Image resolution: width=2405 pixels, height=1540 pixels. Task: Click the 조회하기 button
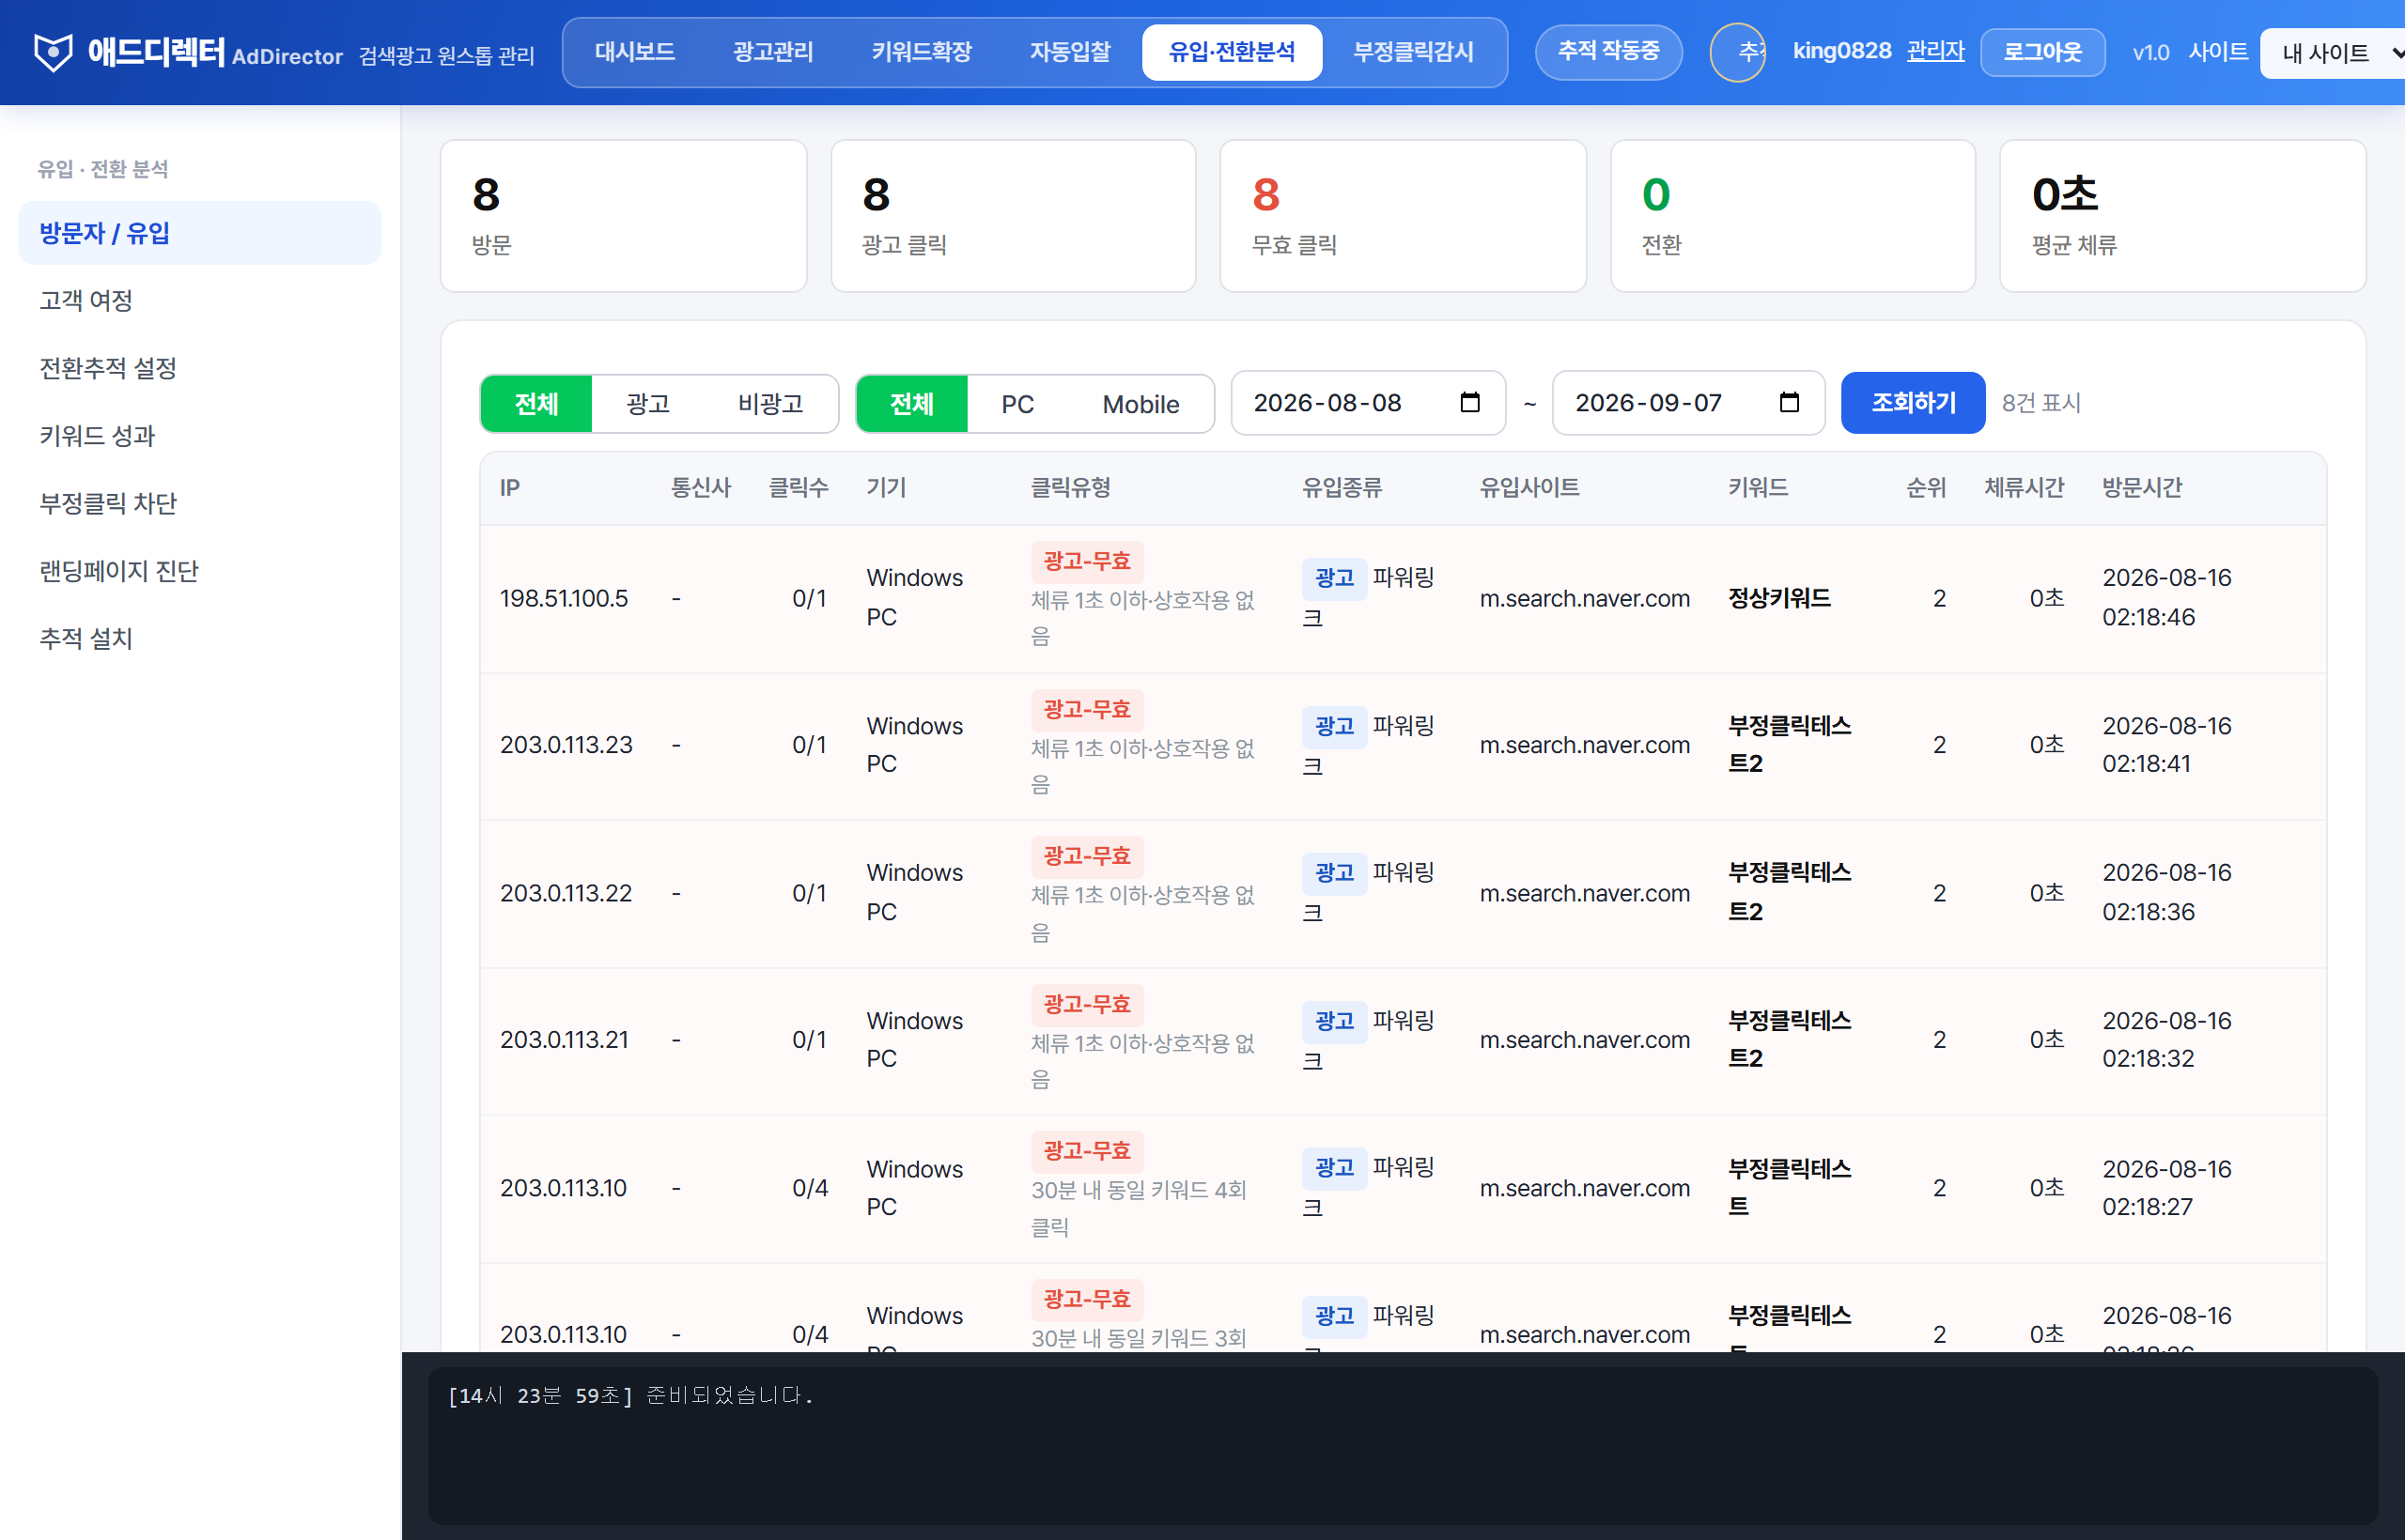pyautogui.click(x=1913, y=403)
